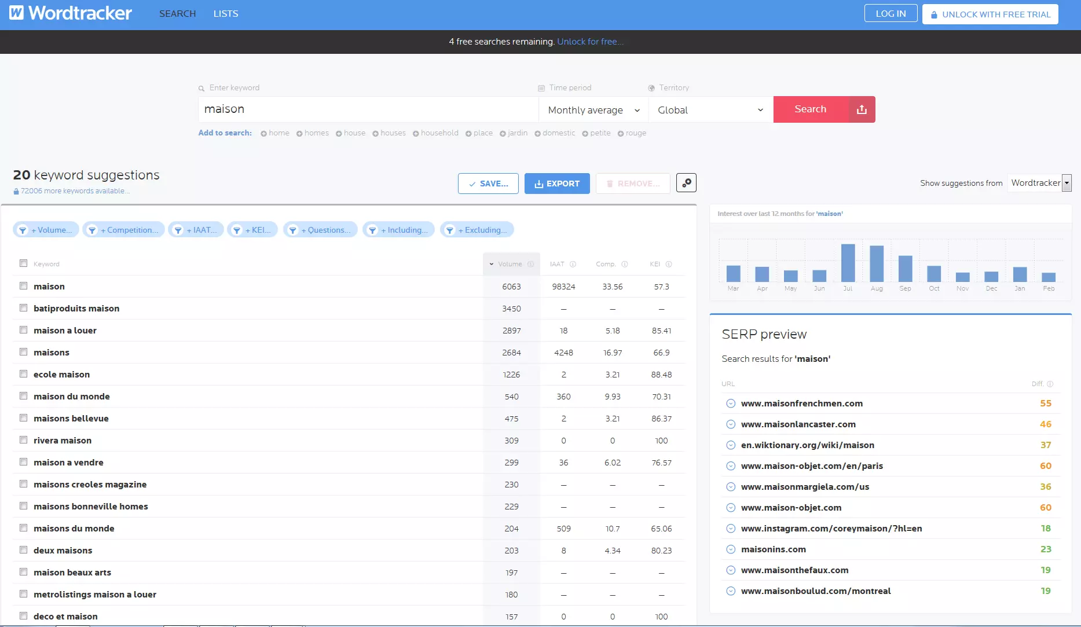Viewport: 1081px width, 627px height.
Task: Open the LISTS navigation item
Action: (x=226, y=14)
